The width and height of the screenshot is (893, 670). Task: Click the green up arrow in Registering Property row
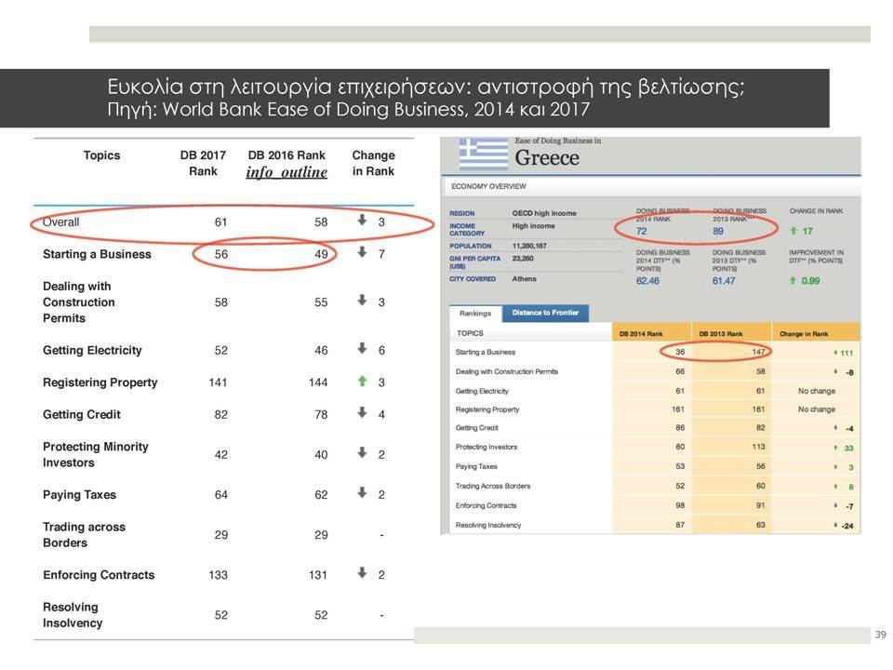pyautogui.click(x=362, y=381)
